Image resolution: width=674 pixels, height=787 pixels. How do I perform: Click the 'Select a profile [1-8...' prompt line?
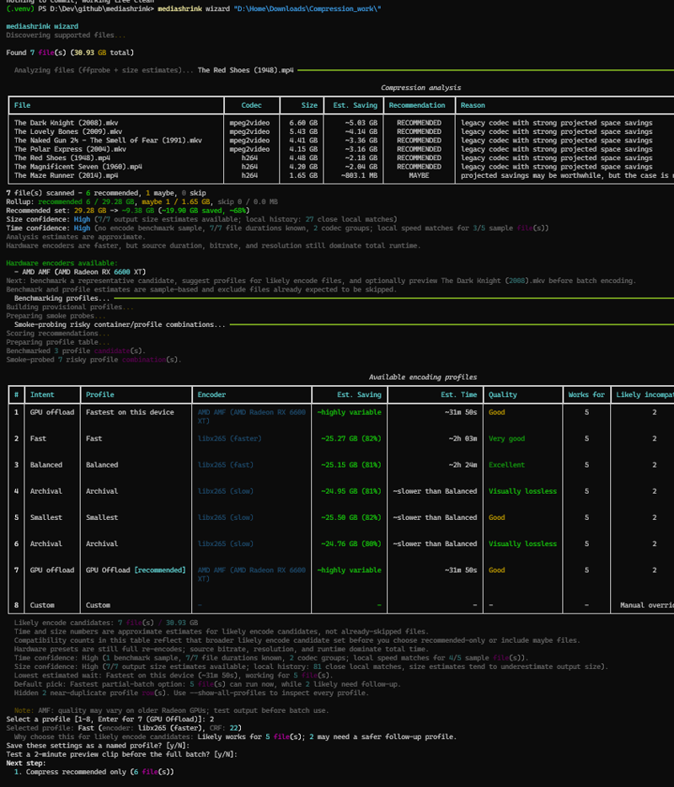point(110,720)
